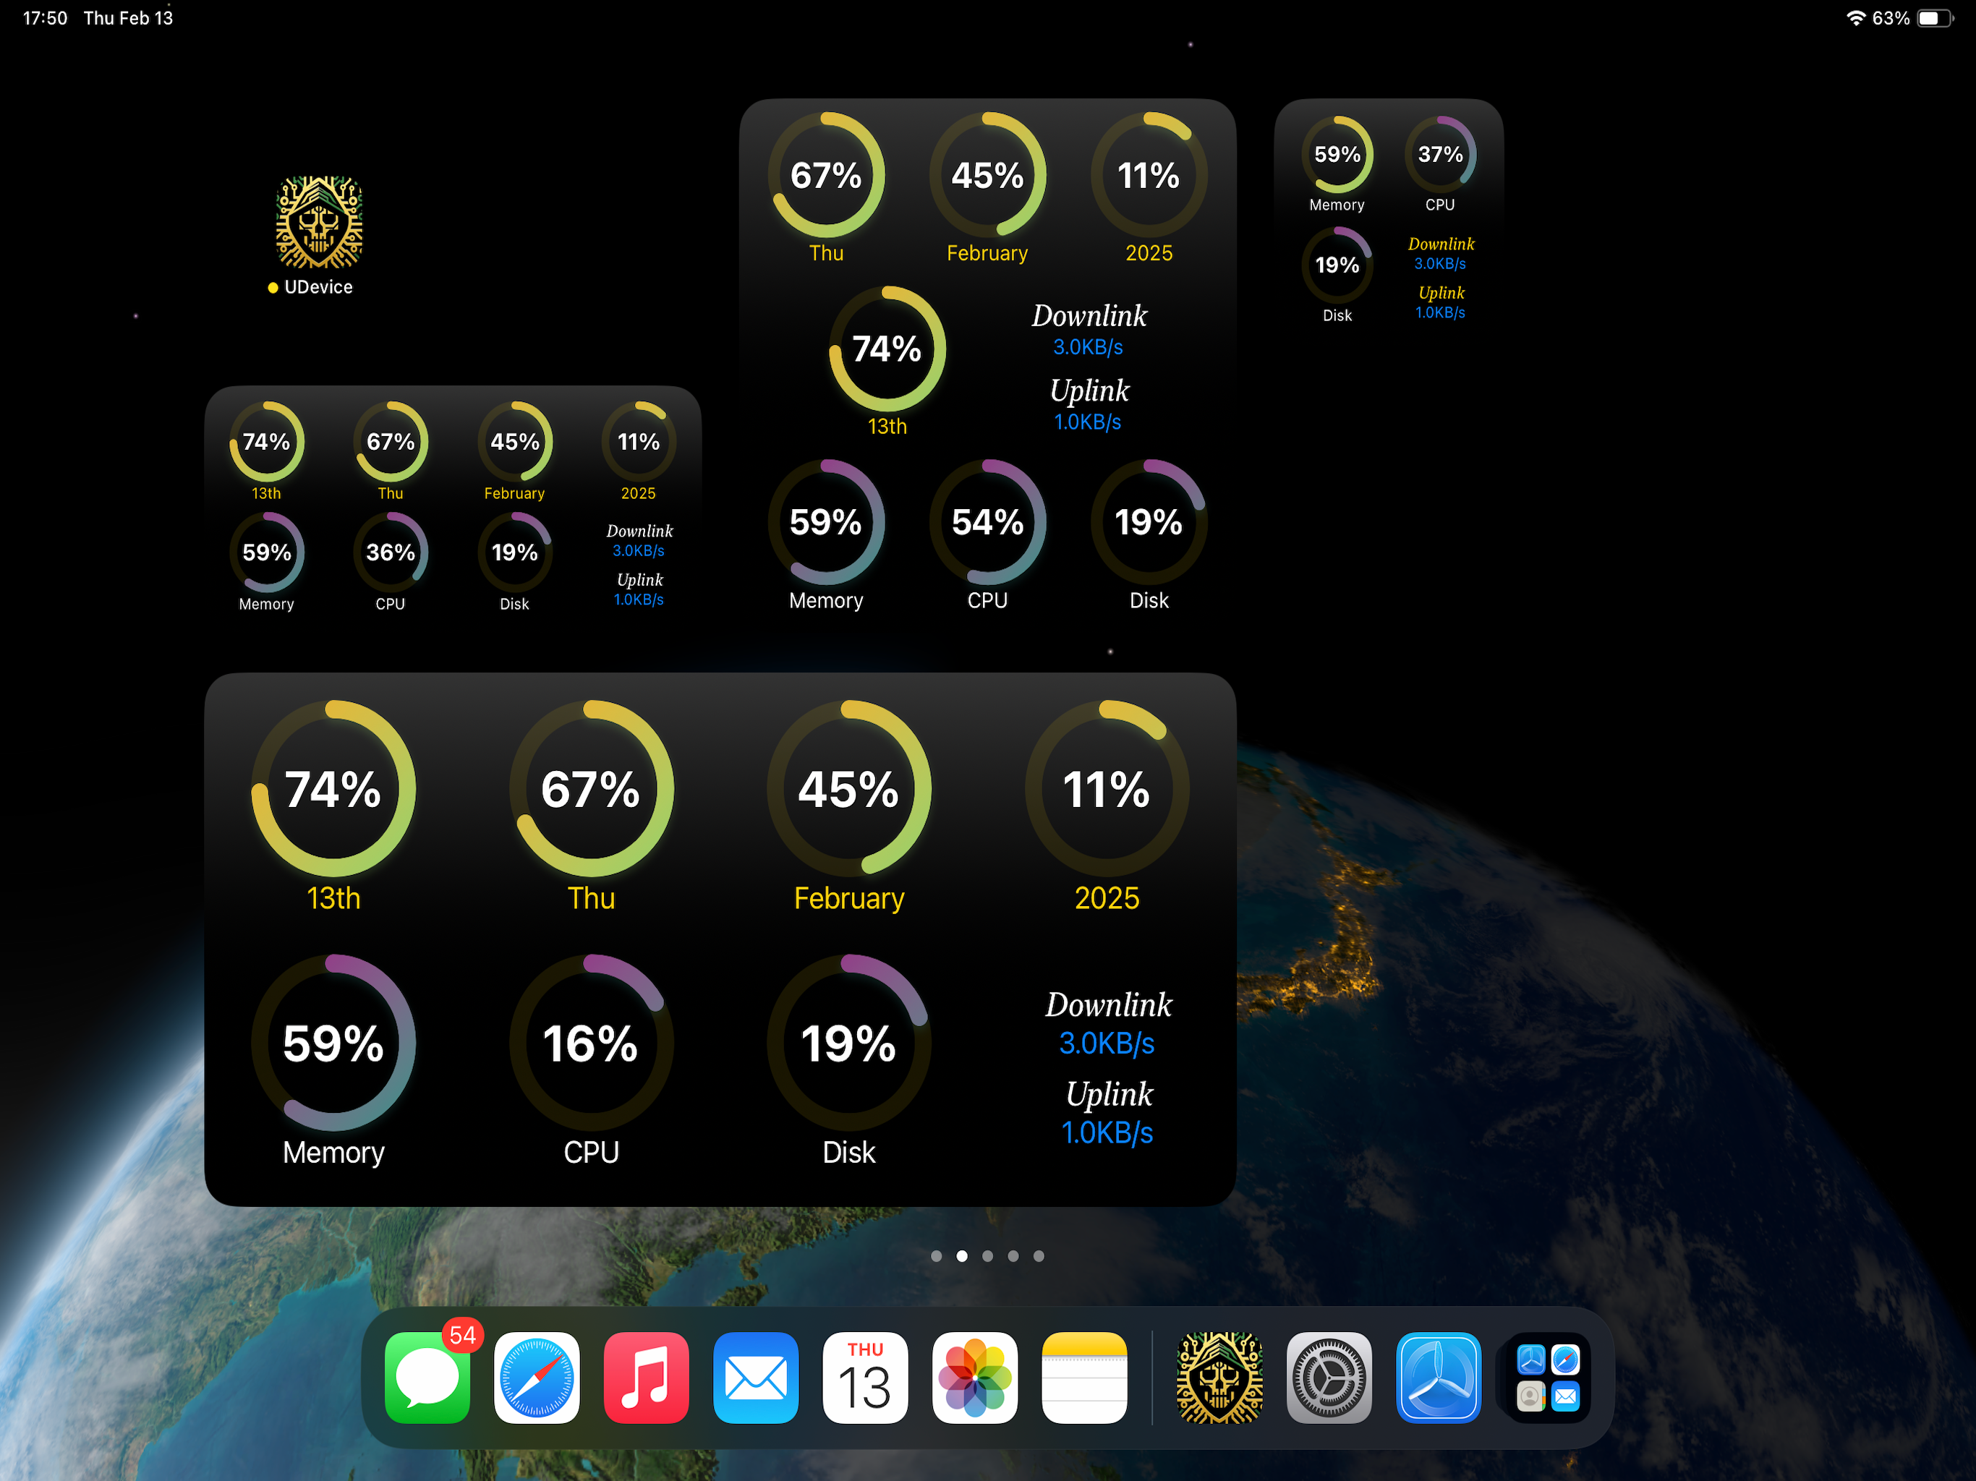Tap 59% Memory gauge in bottom large widget

point(333,1043)
